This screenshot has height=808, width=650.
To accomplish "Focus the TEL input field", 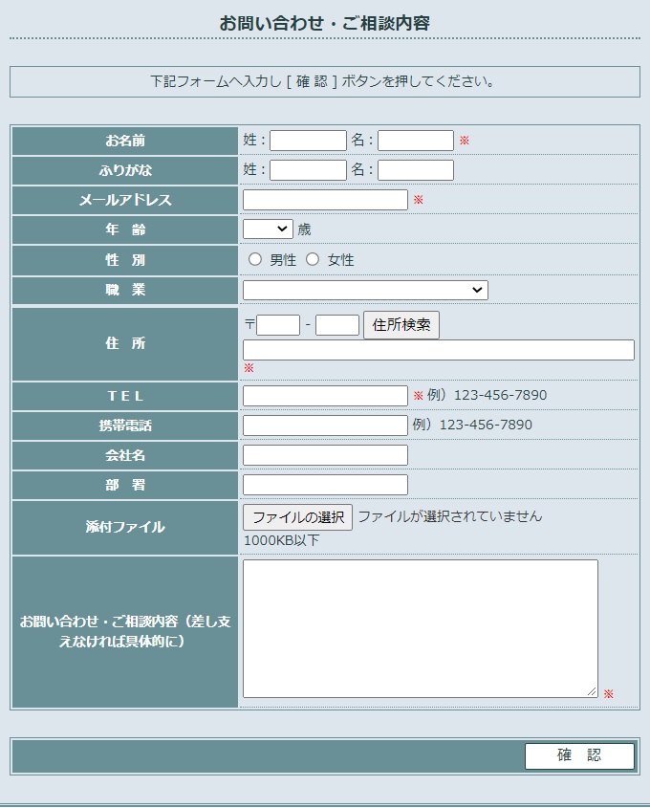I will pyautogui.click(x=325, y=396).
